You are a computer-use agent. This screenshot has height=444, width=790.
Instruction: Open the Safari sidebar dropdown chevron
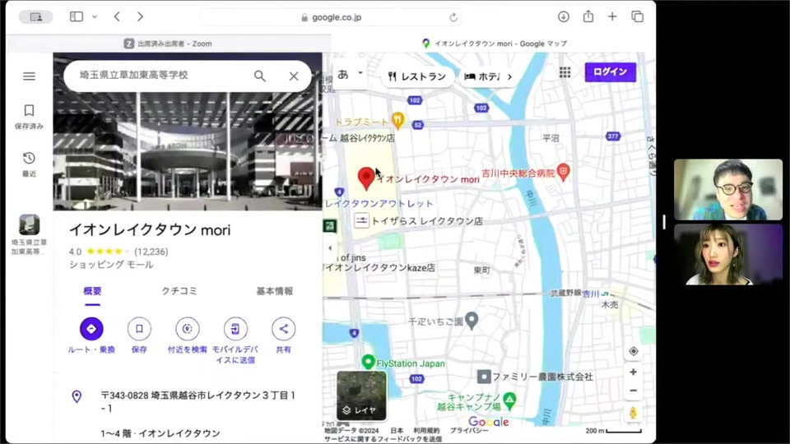pos(94,16)
